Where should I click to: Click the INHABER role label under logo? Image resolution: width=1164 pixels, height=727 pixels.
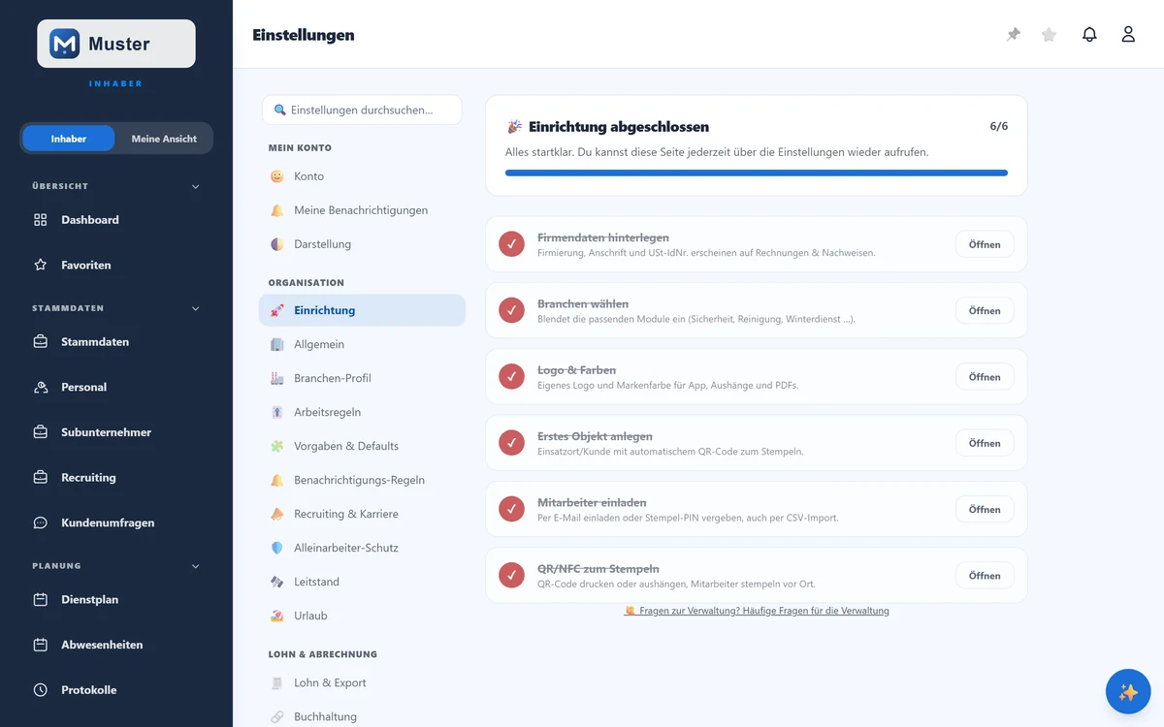click(115, 83)
